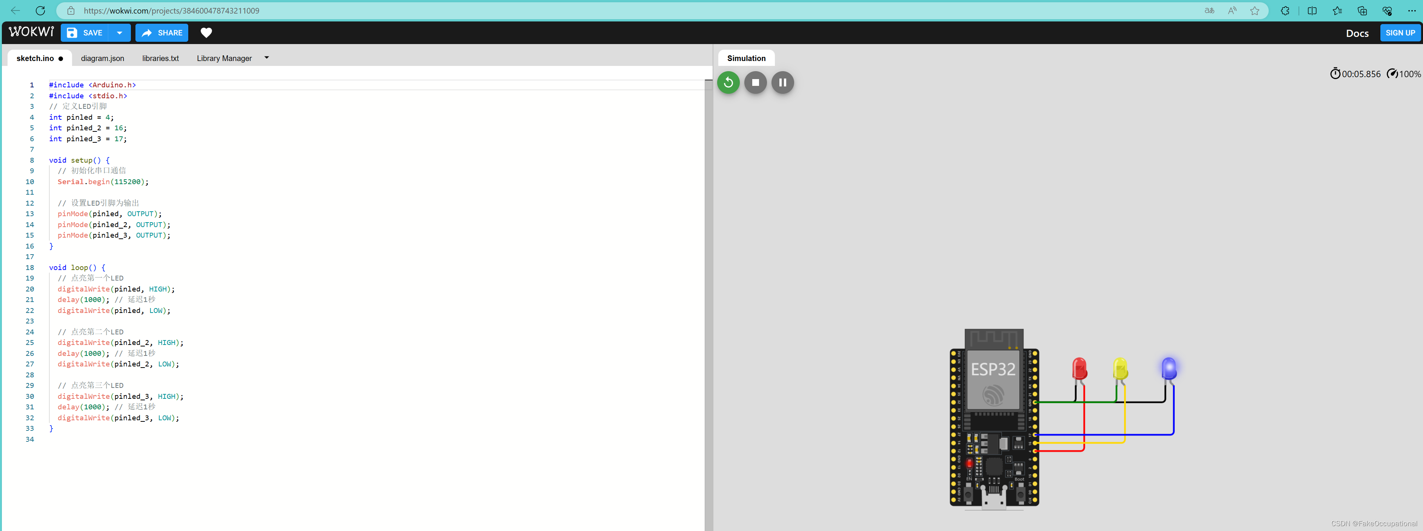1423x531 pixels.
Task: Save the project
Action: coord(85,32)
